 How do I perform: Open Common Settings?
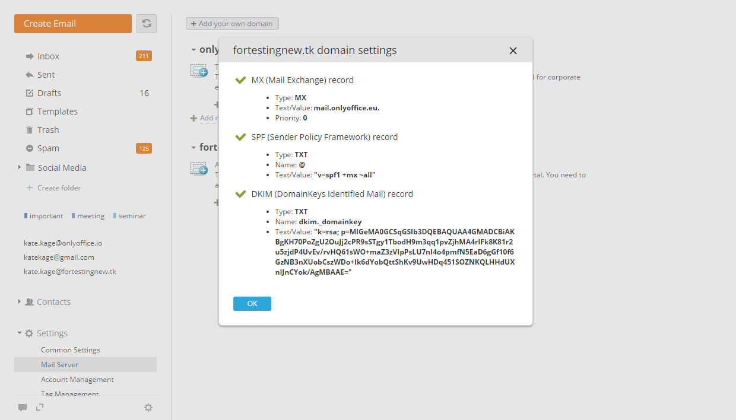coord(71,349)
